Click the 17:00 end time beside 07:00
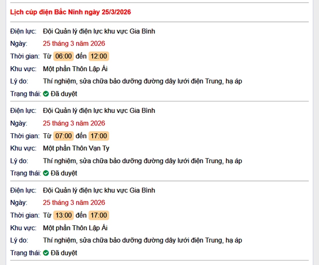 point(98,136)
